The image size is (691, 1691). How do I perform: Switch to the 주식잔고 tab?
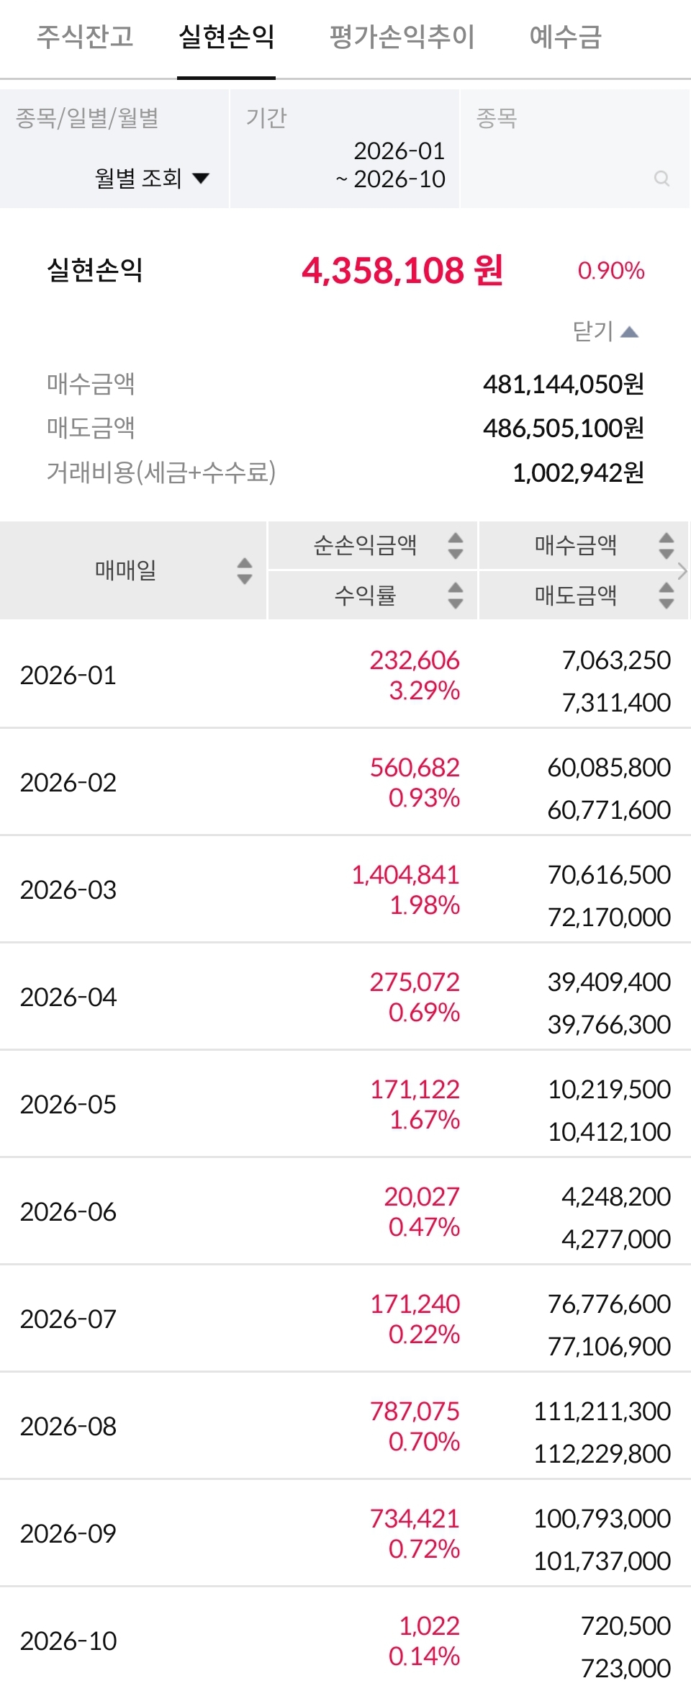tap(85, 37)
